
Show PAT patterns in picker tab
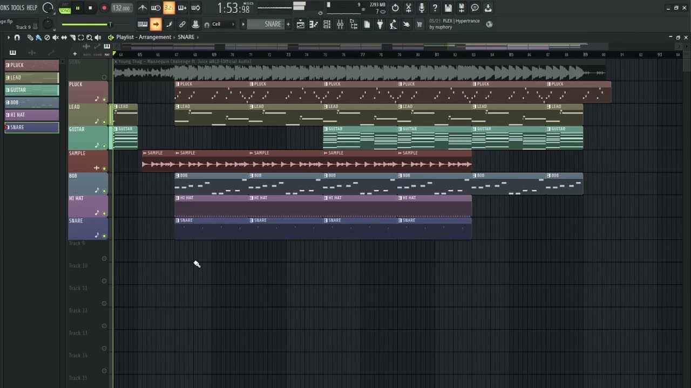pos(107,54)
